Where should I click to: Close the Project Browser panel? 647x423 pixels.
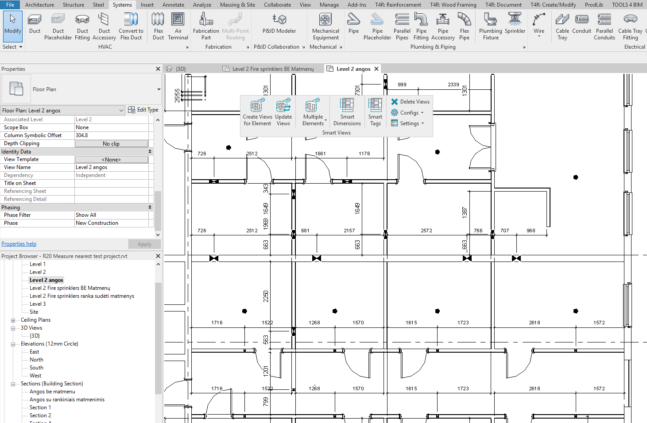[x=158, y=256]
